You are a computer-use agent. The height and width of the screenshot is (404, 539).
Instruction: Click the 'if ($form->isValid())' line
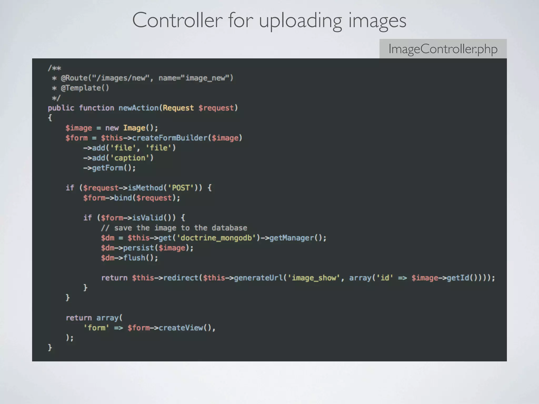click(x=134, y=218)
